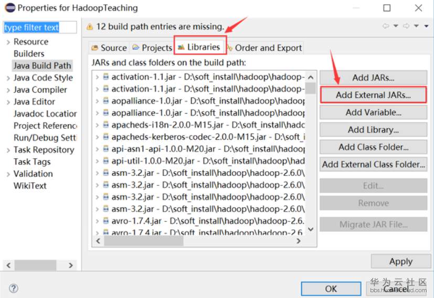Expand the Resource tree node
Screen dimensions: 434x298
pyautogui.click(x=8, y=42)
